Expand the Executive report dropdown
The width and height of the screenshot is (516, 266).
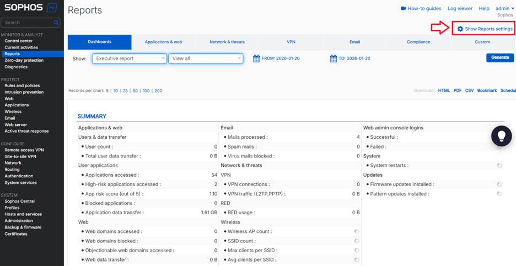(x=129, y=58)
